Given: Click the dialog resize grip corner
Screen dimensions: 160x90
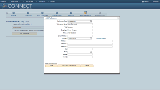Looking at the screenshot, I should click(x=119, y=72).
